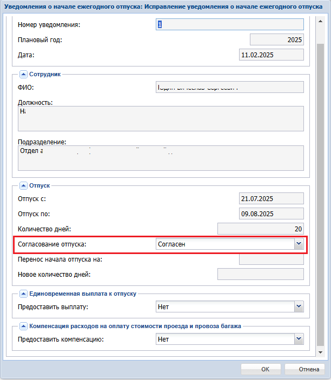This screenshot has width=331, height=380.
Task: Click the scrollbar down arrow
Action: [321, 352]
